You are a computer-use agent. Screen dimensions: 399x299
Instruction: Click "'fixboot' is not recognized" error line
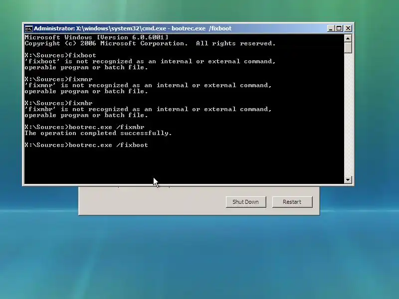[150, 61]
